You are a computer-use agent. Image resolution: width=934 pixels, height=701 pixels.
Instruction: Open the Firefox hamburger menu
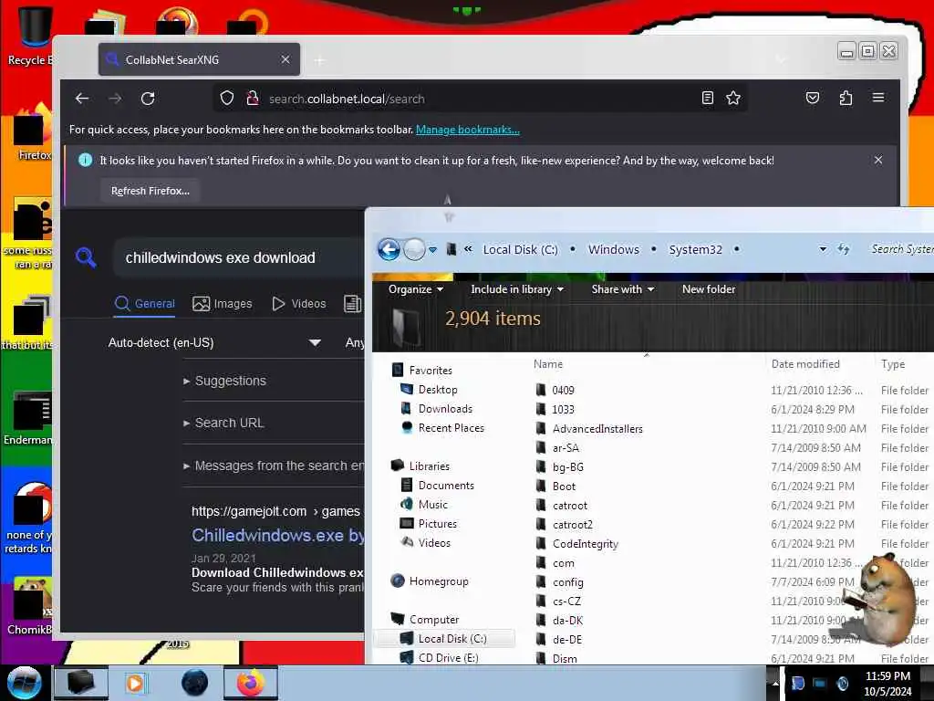878,98
